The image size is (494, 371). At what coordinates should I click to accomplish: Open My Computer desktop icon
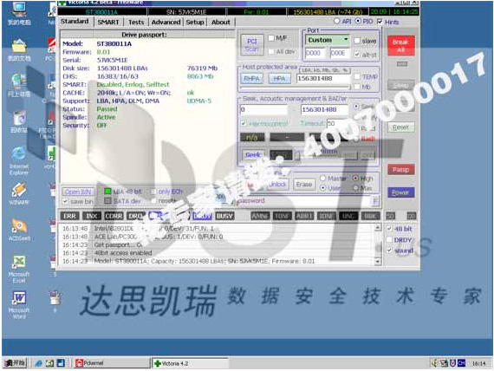tap(19, 13)
